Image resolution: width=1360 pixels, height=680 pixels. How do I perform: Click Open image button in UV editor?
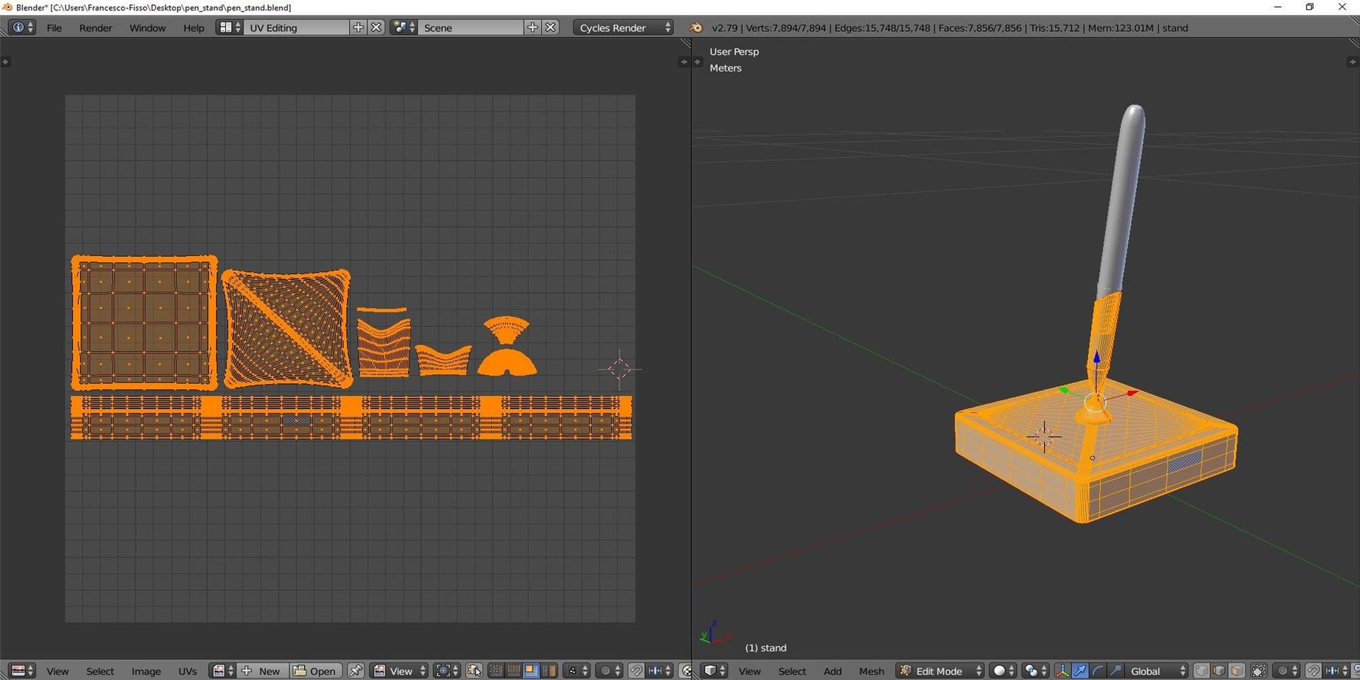(316, 671)
